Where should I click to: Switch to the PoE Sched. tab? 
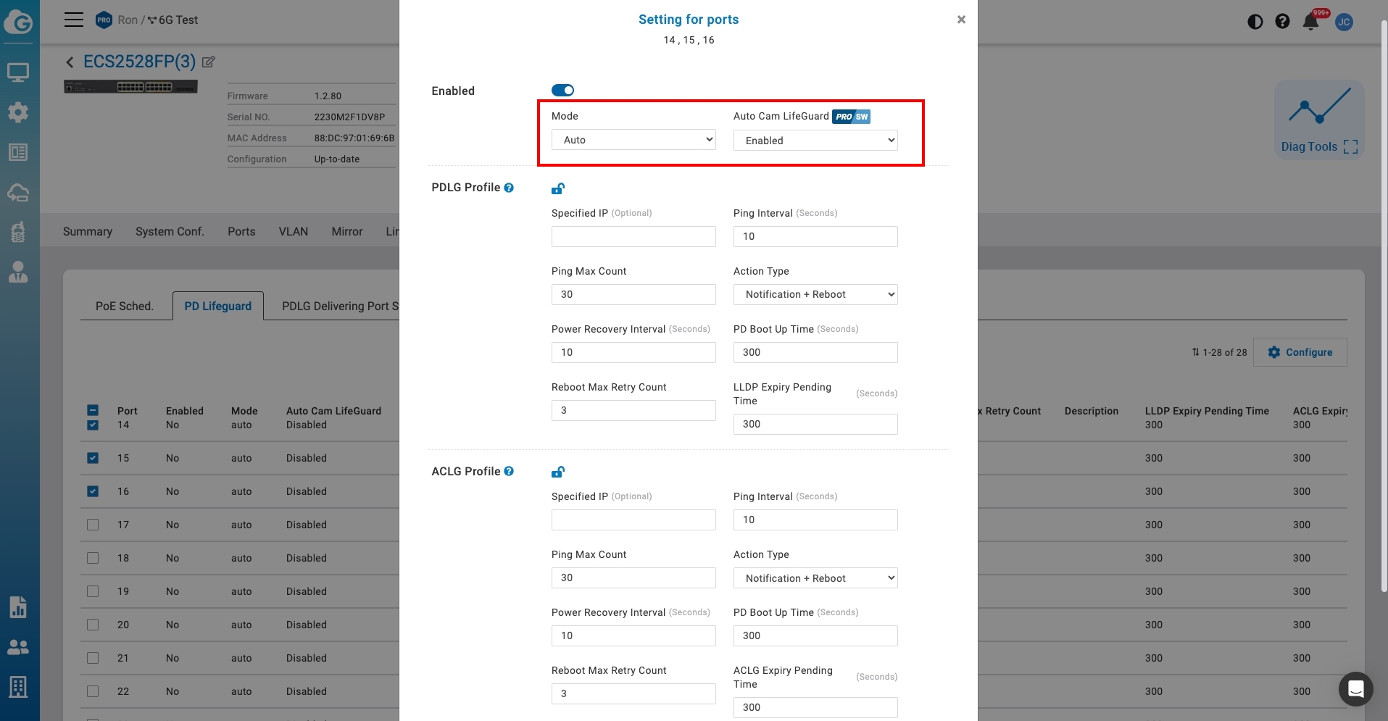pyautogui.click(x=125, y=307)
